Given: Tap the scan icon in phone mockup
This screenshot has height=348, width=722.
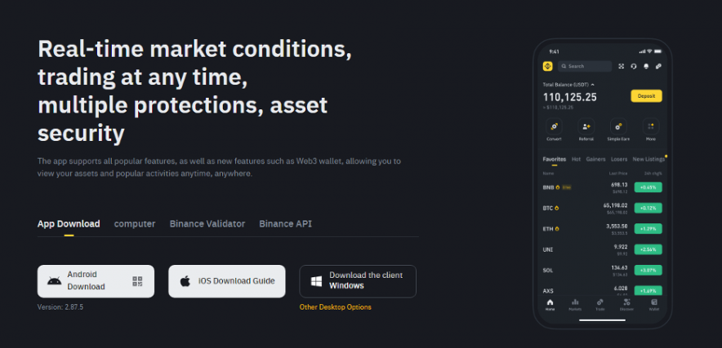Looking at the screenshot, I should 622,66.
